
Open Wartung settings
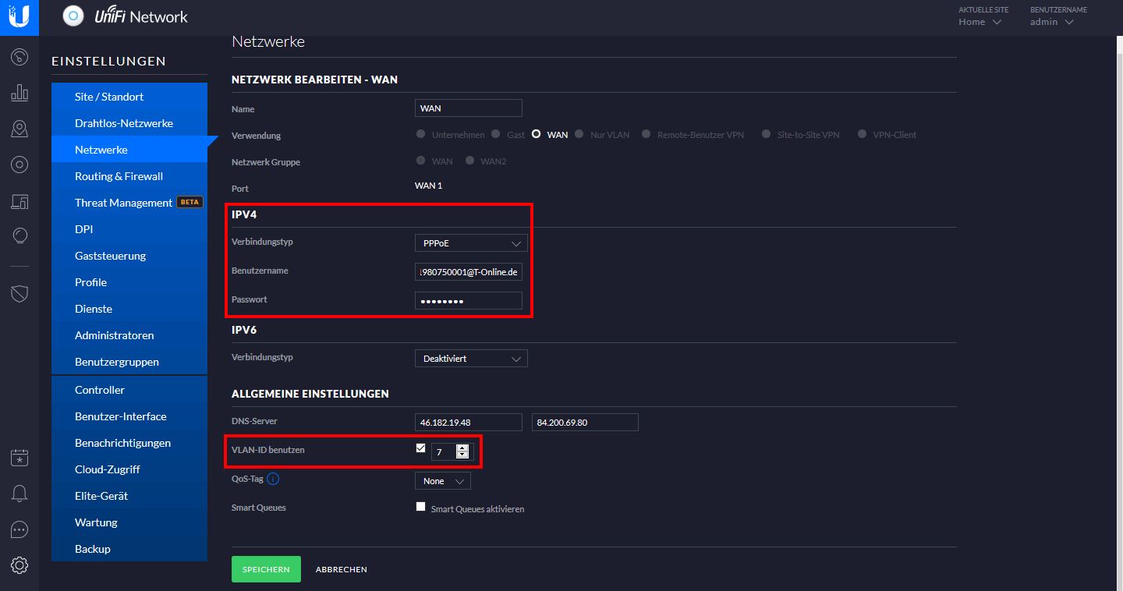[x=129, y=522]
